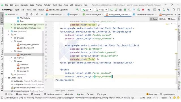This screenshot has width=181, height=102.
Task: Open the Refactor menu
Action: coord(47,5)
